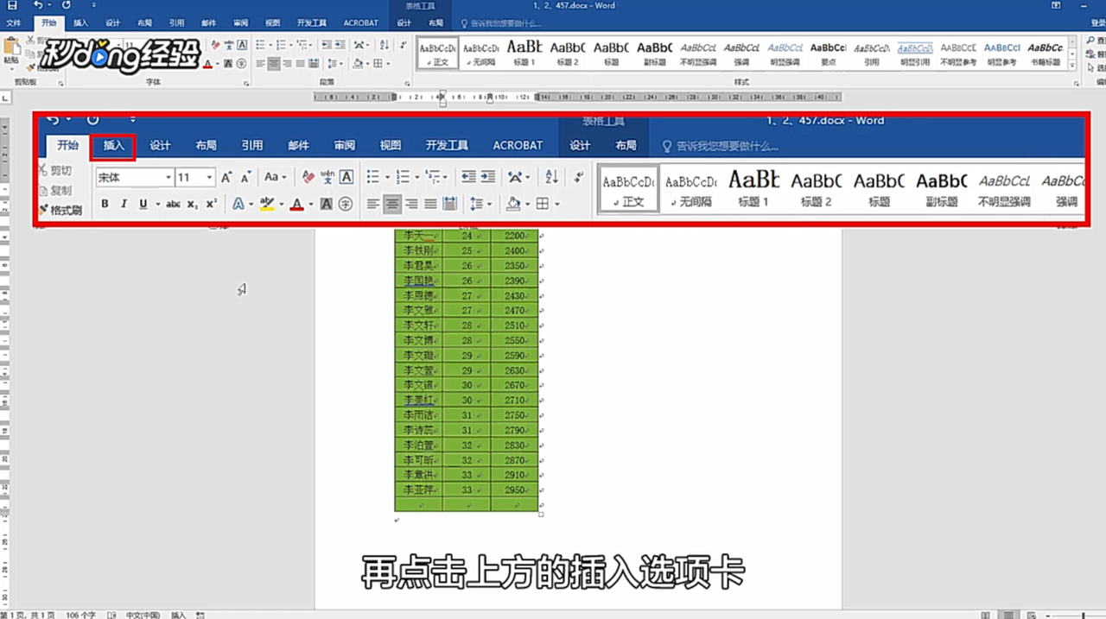Image resolution: width=1106 pixels, height=619 pixels.
Task: Switch to the 引用 tab in the enlarged ribbon
Action: tap(252, 146)
